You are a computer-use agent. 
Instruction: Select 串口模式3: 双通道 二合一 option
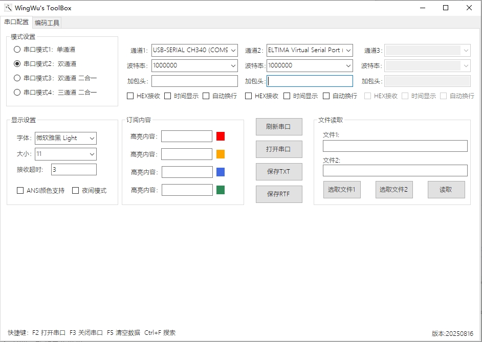coord(17,78)
